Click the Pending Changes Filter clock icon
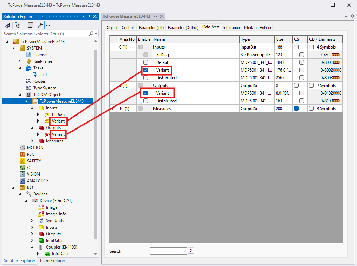Screen dimensions: 357x266 pyautogui.click(x=18, y=25)
